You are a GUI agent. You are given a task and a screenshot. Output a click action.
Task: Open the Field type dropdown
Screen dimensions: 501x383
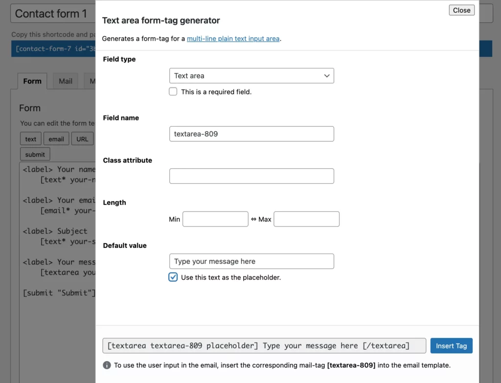pyautogui.click(x=251, y=76)
